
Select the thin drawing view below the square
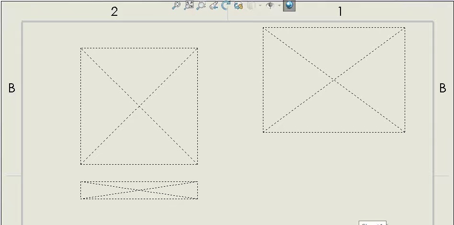[139, 190]
